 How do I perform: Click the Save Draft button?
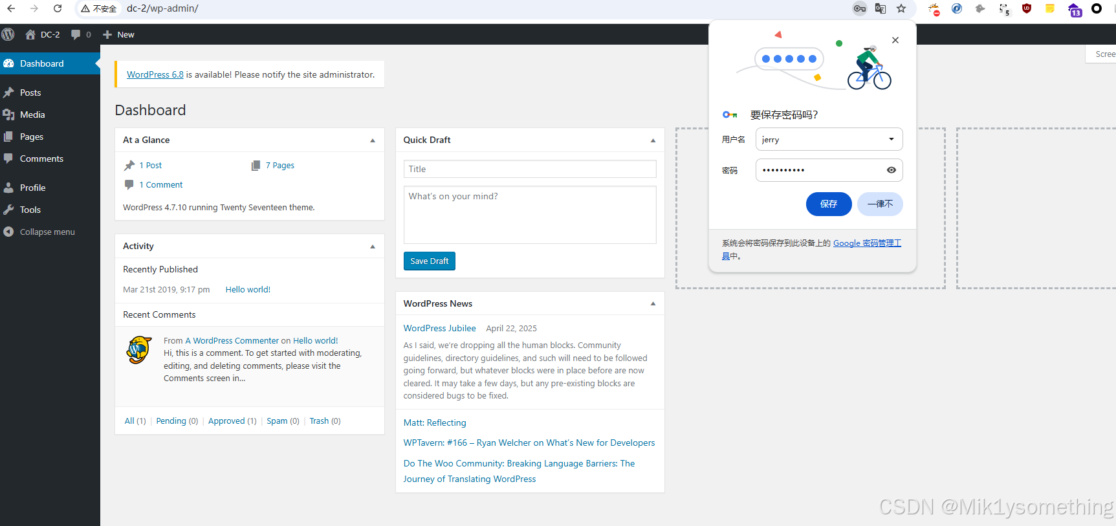[x=430, y=261]
